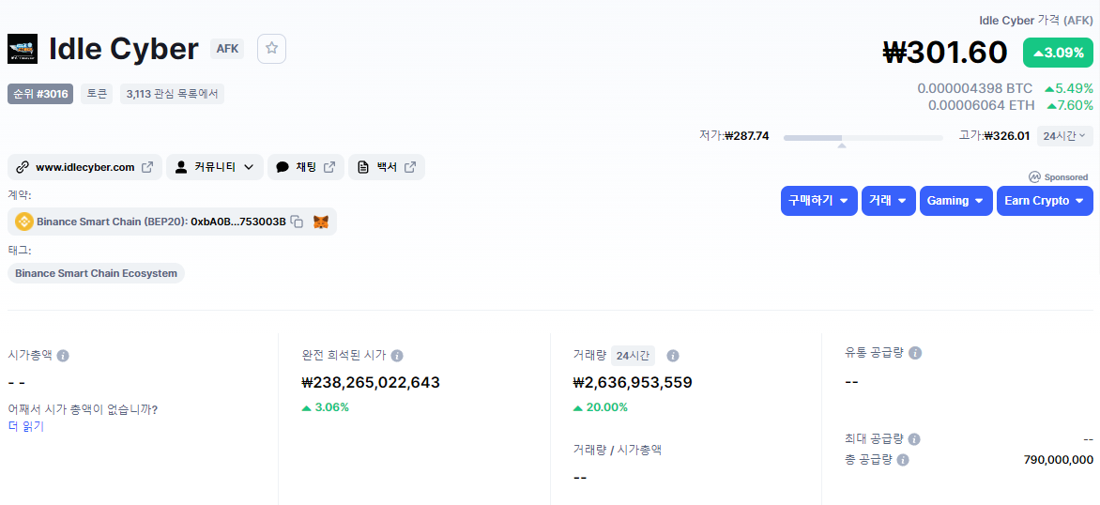Show info for 최대 공급량
This screenshot has width=1100, height=505.
(x=913, y=439)
